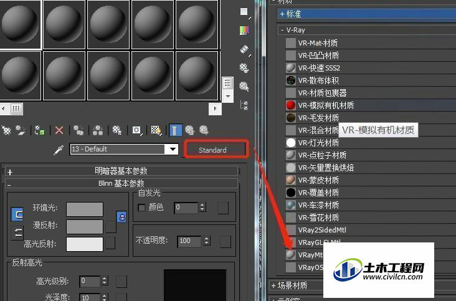Click sample slots vertical scroll-down arrow
This screenshot has width=456, height=301.
[x=228, y=96]
